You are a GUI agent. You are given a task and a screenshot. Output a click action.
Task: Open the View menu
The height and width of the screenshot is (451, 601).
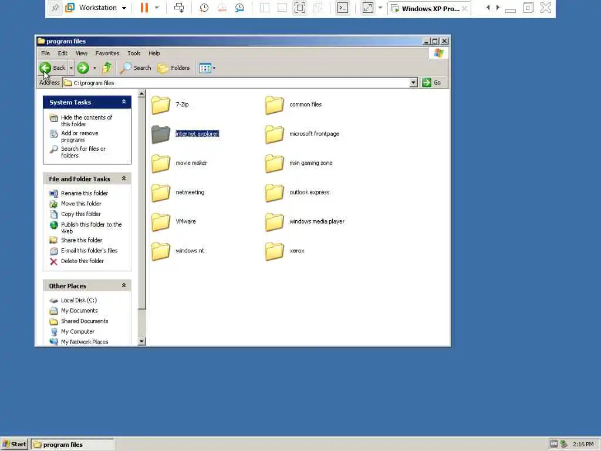81,53
